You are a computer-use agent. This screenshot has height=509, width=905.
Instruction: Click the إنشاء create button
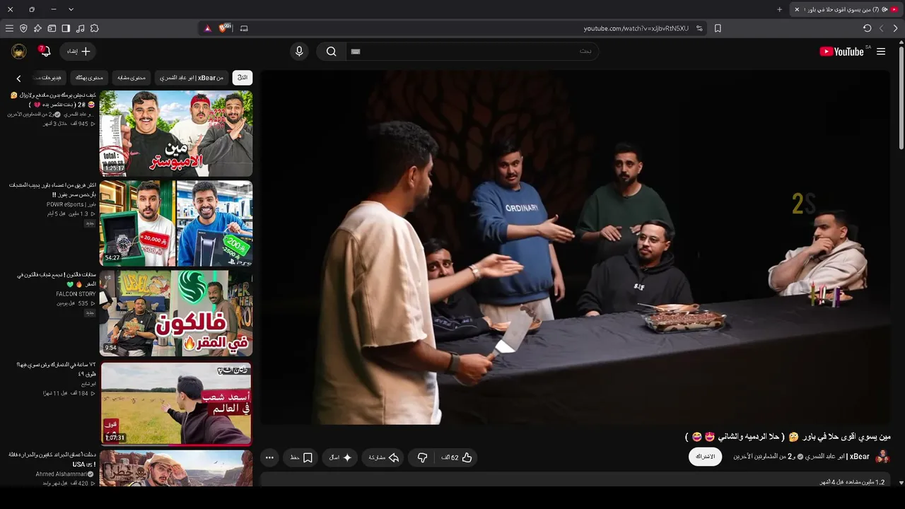pyautogui.click(x=78, y=51)
